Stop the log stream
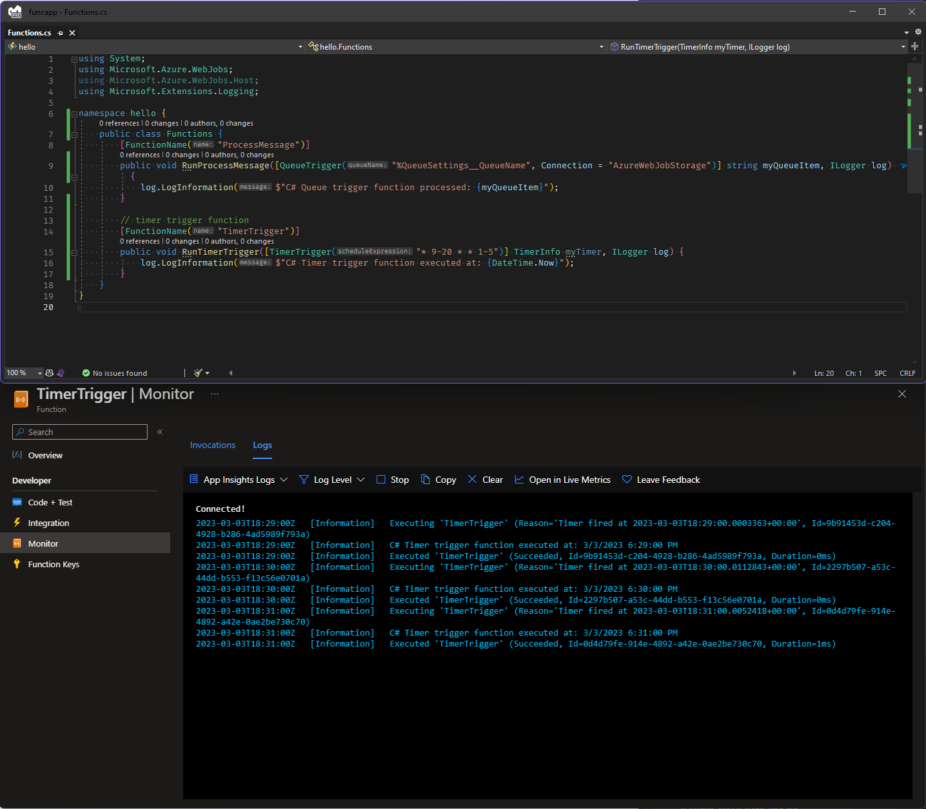This screenshot has height=809, width=926. (393, 480)
